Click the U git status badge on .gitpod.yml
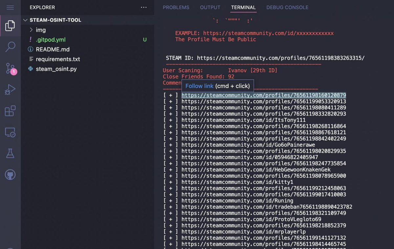 click(x=145, y=40)
